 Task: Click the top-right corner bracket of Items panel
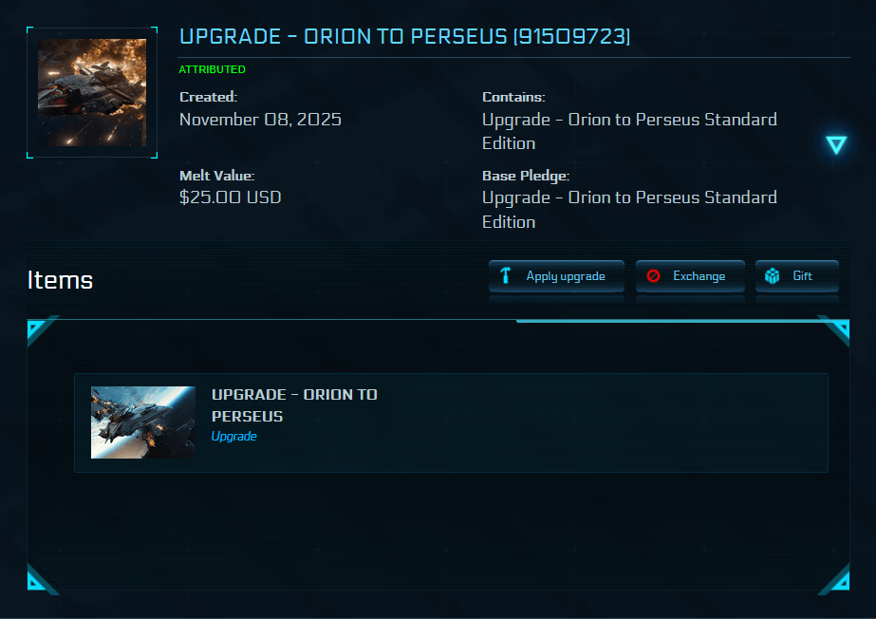[x=836, y=328]
